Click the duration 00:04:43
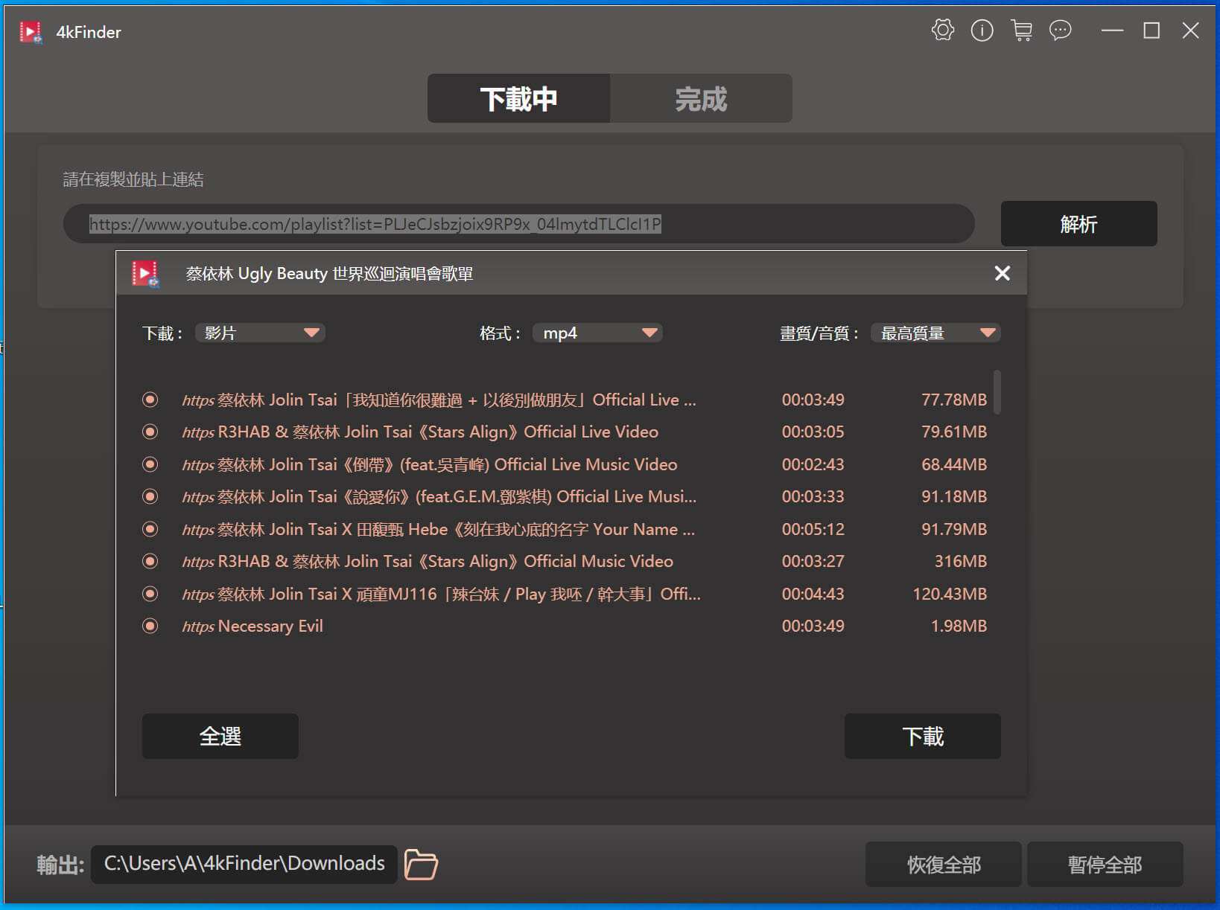This screenshot has height=910, width=1220. click(813, 594)
